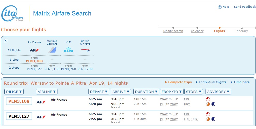
Task: Select the Flights step
Action: pos(219,31)
